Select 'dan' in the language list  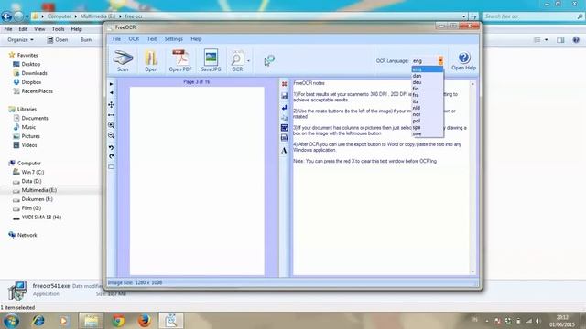[428, 76]
